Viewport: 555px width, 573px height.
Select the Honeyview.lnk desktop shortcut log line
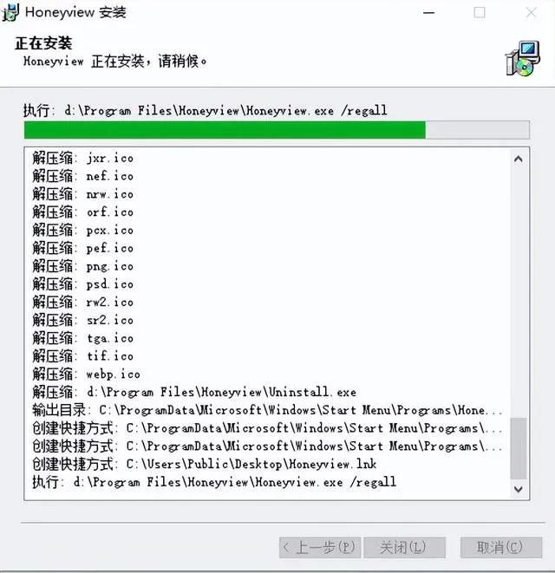(205, 464)
